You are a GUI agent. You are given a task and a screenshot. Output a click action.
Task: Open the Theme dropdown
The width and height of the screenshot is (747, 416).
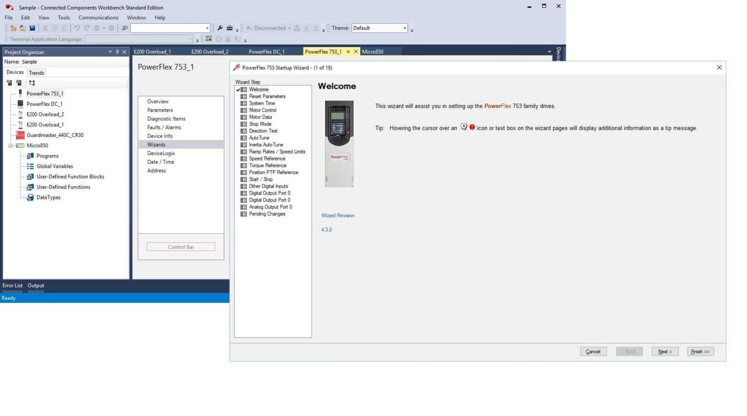(404, 28)
